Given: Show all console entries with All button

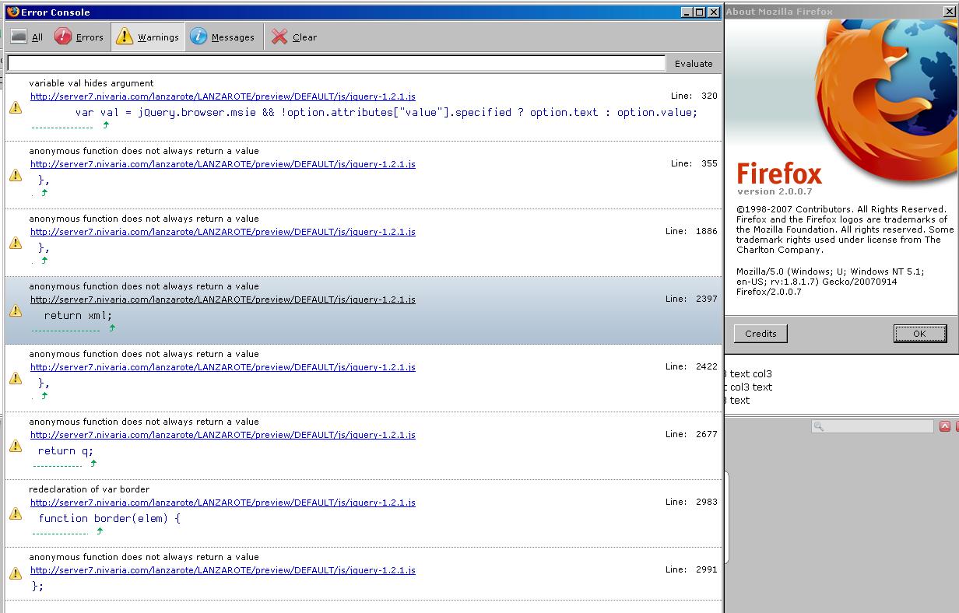Looking at the screenshot, I should click(27, 37).
